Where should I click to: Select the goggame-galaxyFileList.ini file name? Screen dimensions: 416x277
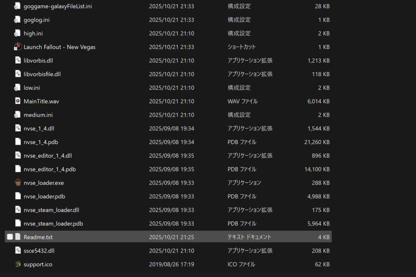click(x=58, y=6)
